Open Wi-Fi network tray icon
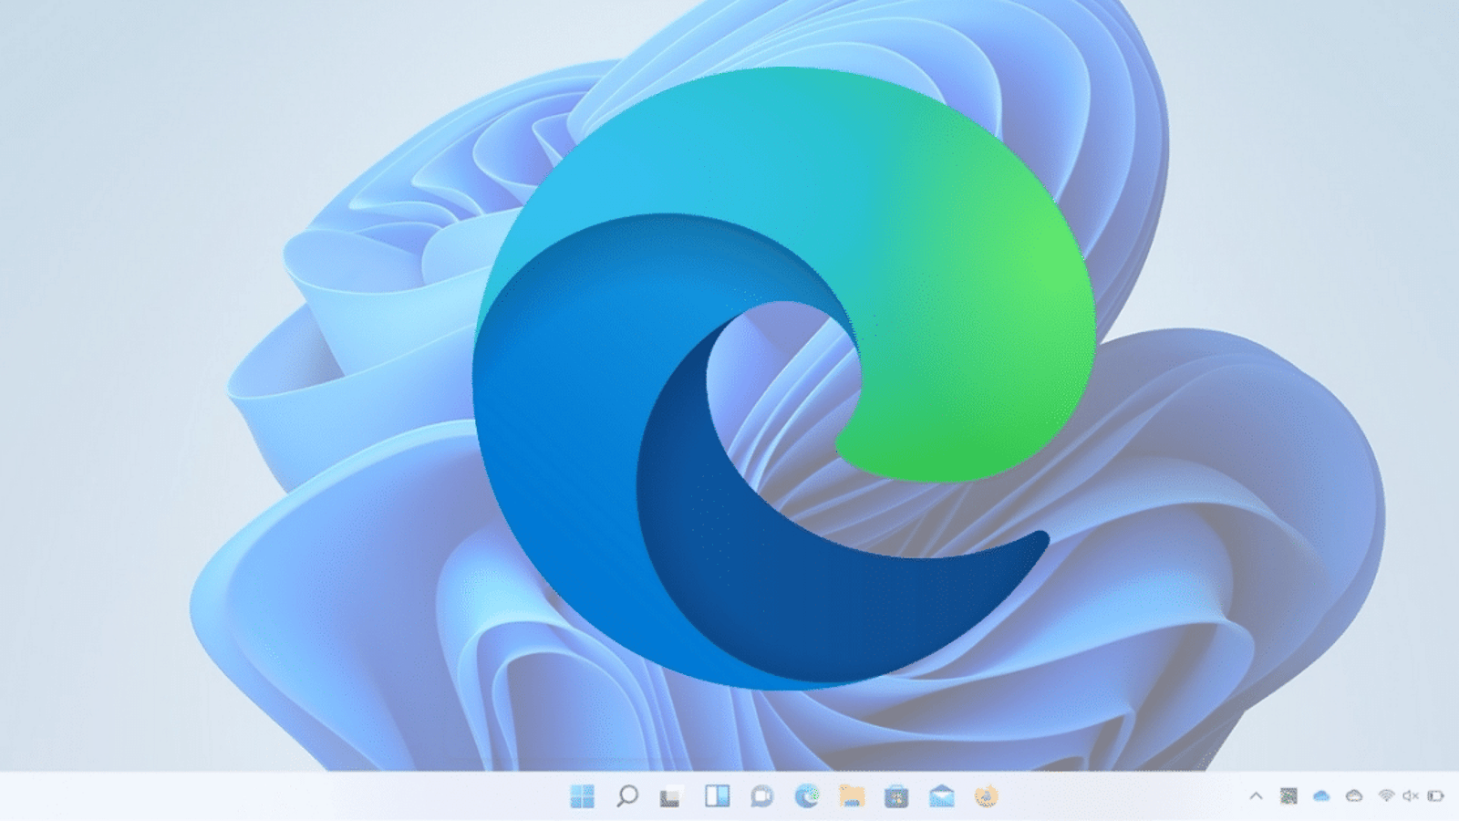The image size is (1459, 821). click(x=1386, y=796)
